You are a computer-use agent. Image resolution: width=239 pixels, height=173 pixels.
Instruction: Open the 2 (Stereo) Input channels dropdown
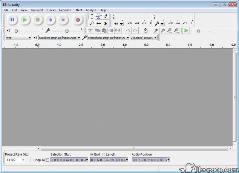pos(144,38)
